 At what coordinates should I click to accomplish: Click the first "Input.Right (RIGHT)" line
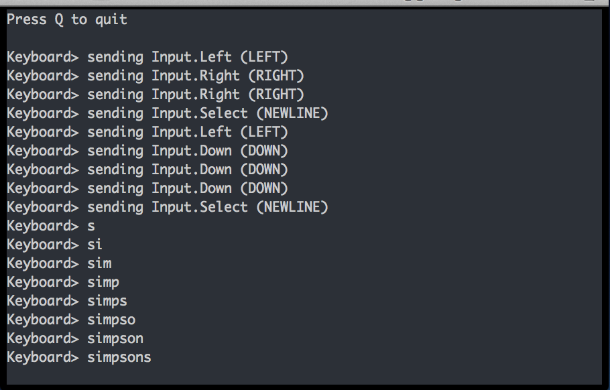[156, 76]
